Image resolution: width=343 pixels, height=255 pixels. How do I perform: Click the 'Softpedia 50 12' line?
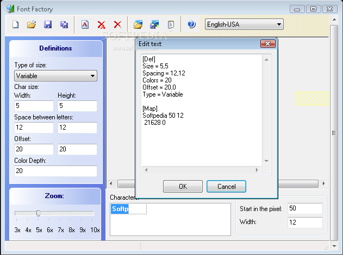163,116
